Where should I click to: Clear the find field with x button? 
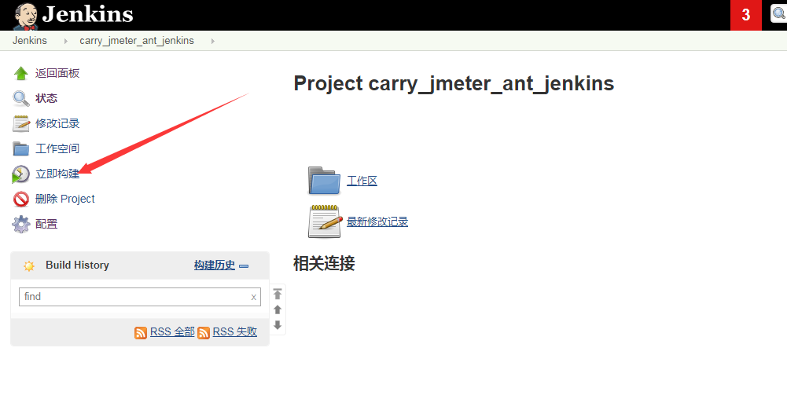[x=253, y=297]
